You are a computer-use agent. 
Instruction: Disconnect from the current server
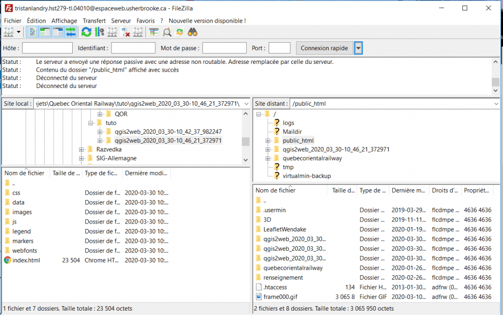[x=125, y=32]
